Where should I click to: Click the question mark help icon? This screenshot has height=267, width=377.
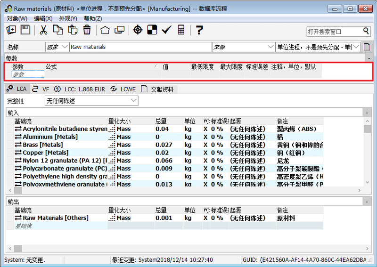point(199,30)
